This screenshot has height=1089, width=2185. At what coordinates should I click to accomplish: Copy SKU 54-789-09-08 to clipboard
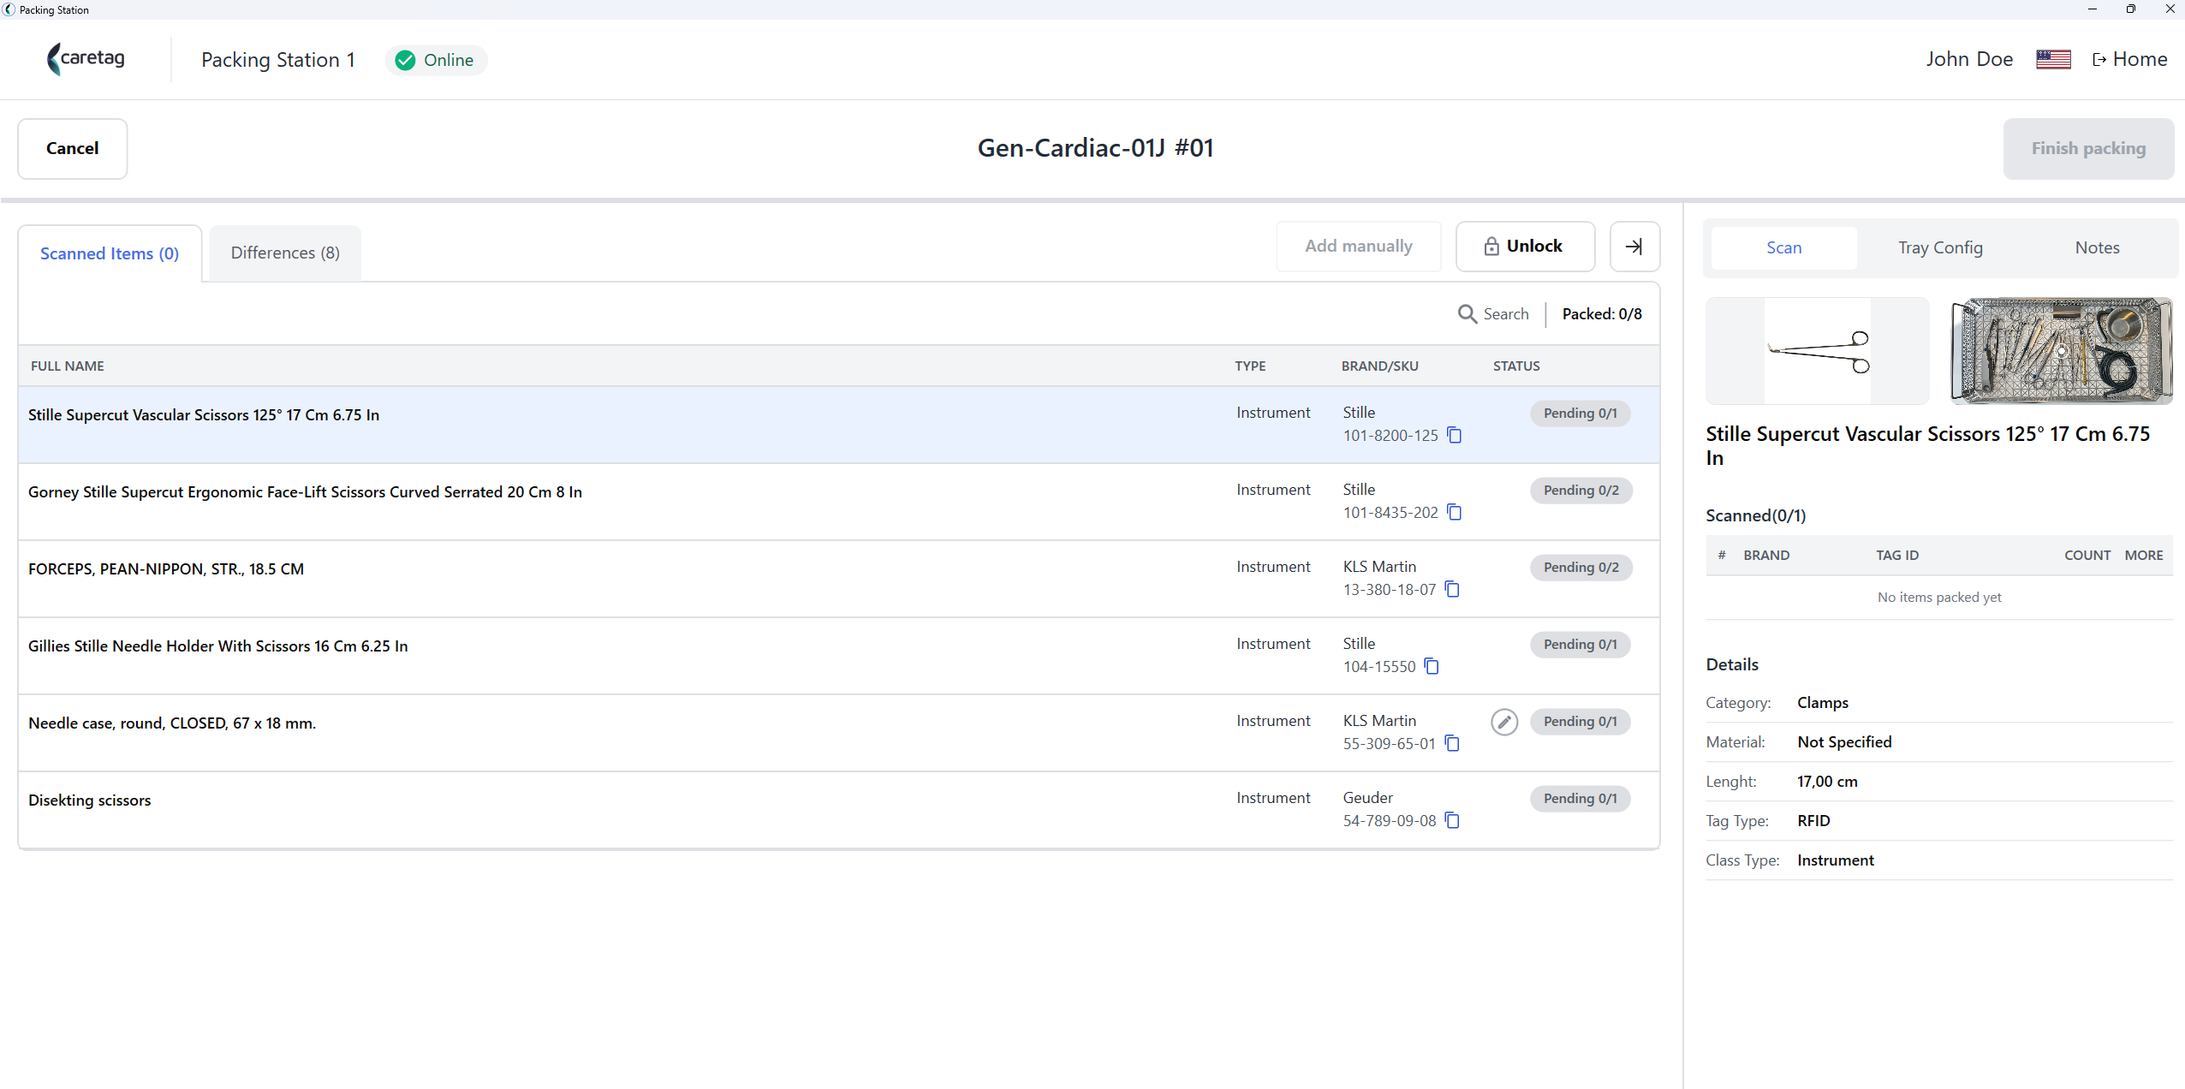click(x=1452, y=820)
